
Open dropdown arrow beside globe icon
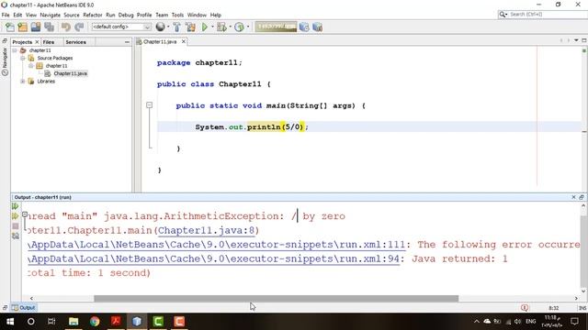pyautogui.click(x=167, y=27)
